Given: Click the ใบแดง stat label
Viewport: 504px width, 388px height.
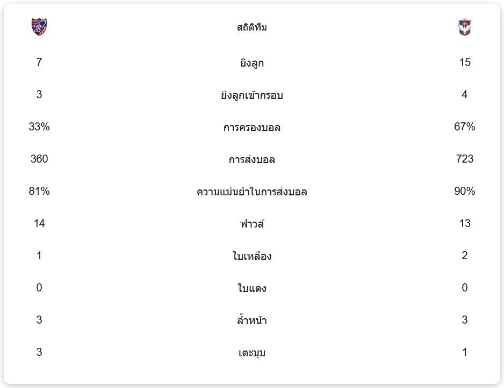Looking at the screenshot, I should (x=252, y=288).
